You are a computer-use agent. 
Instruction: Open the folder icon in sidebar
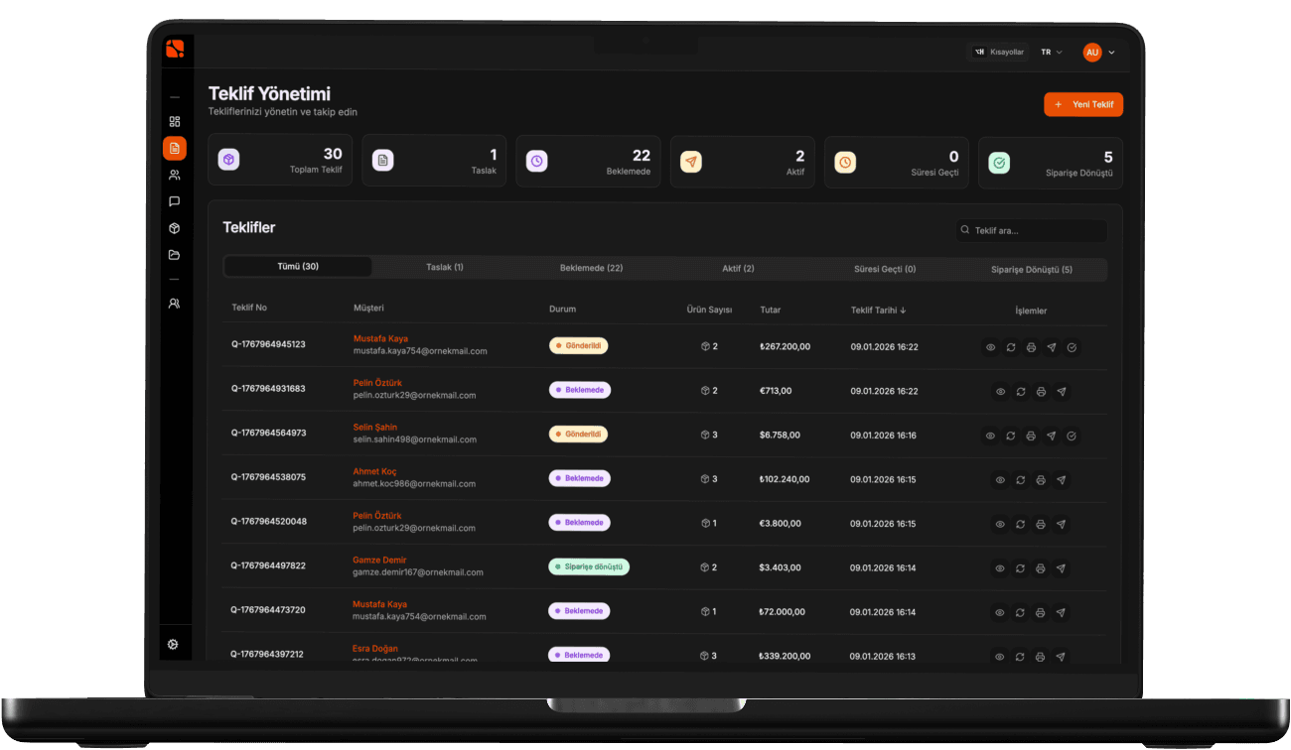point(174,255)
